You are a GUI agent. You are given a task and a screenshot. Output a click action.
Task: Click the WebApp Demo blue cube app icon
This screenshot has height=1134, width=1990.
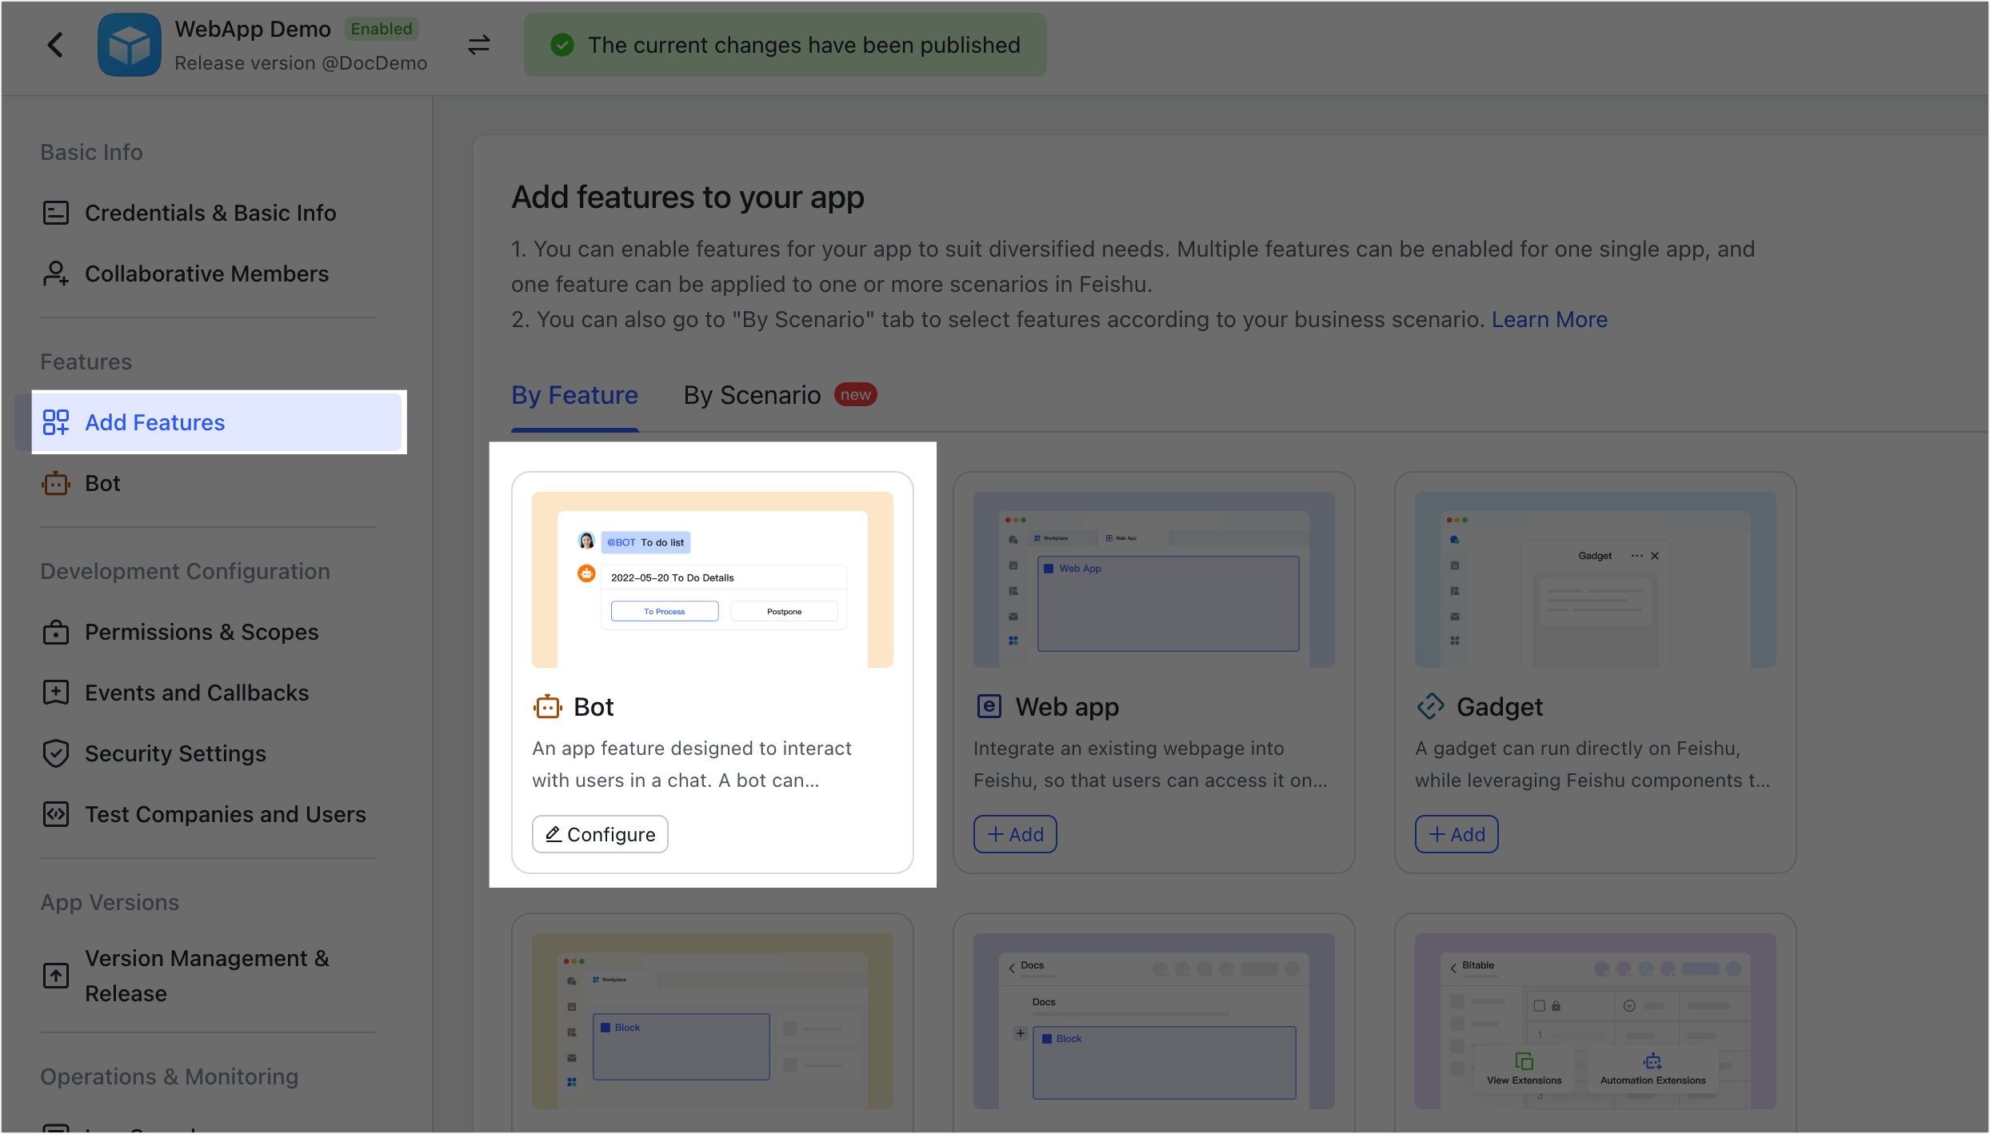tap(129, 45)
